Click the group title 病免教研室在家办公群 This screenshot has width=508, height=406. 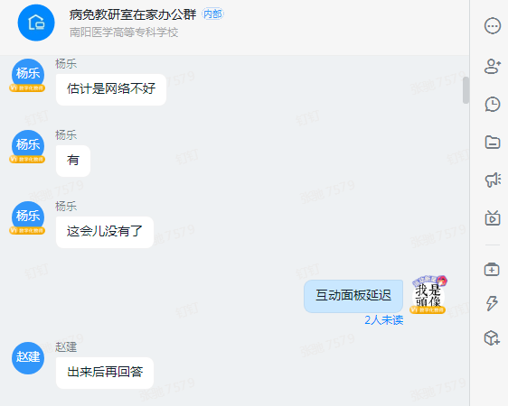(133, 14)
